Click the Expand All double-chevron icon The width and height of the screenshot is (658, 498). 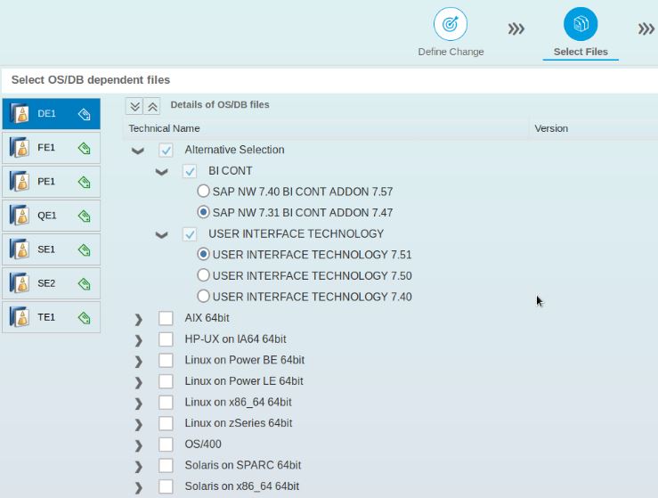pyautogui.click(x=134, y=106)
